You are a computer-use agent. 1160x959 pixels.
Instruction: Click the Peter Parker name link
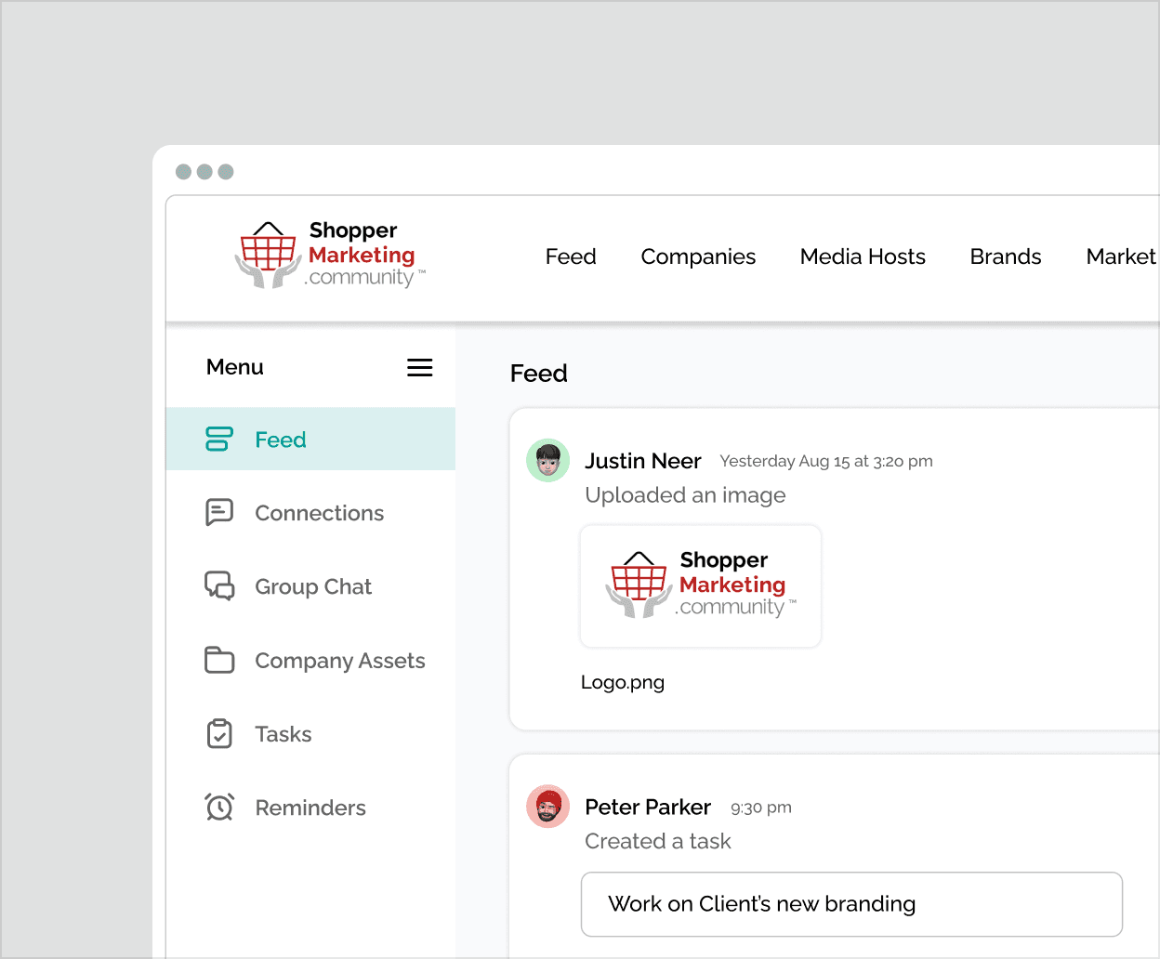point(648,807)
